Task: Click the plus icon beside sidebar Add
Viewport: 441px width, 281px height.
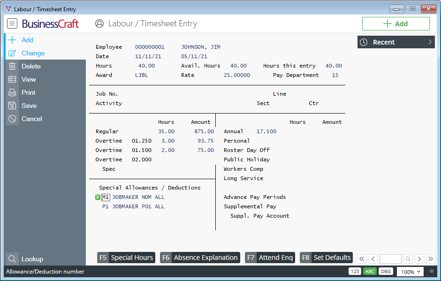Action: 12,40
